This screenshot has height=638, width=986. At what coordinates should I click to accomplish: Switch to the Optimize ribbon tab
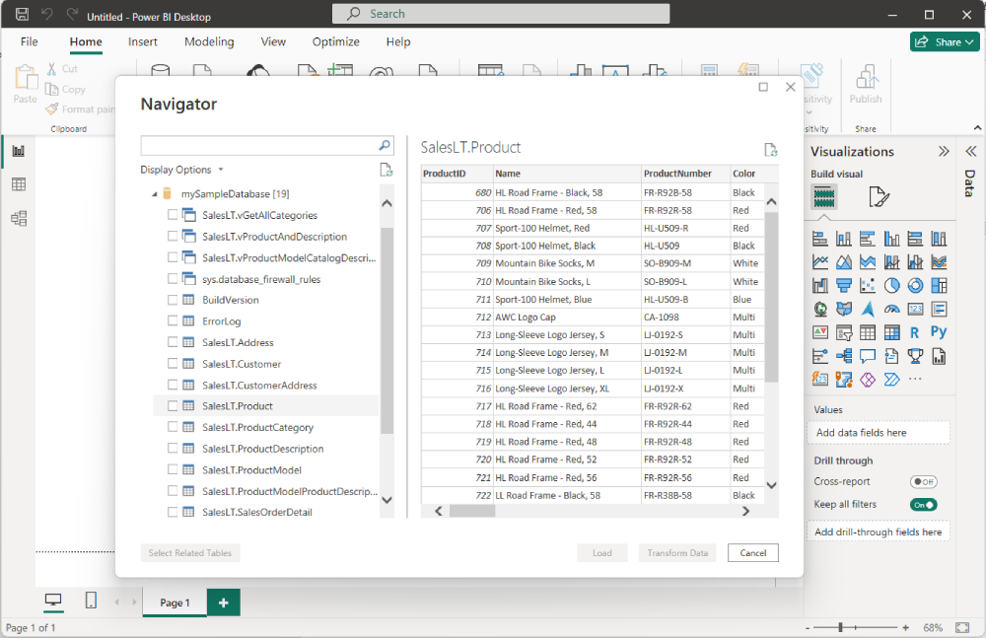[x=336, y=41]
